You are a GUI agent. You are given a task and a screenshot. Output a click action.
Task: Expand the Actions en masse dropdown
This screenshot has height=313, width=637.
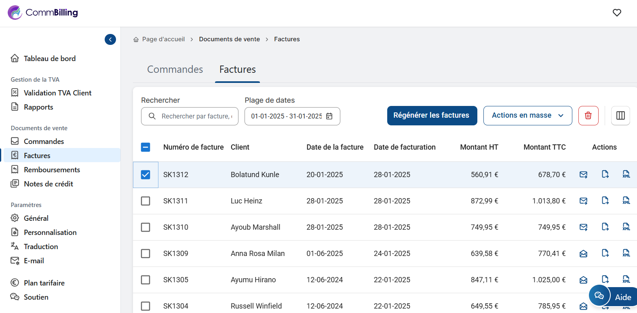click(527, 116)
